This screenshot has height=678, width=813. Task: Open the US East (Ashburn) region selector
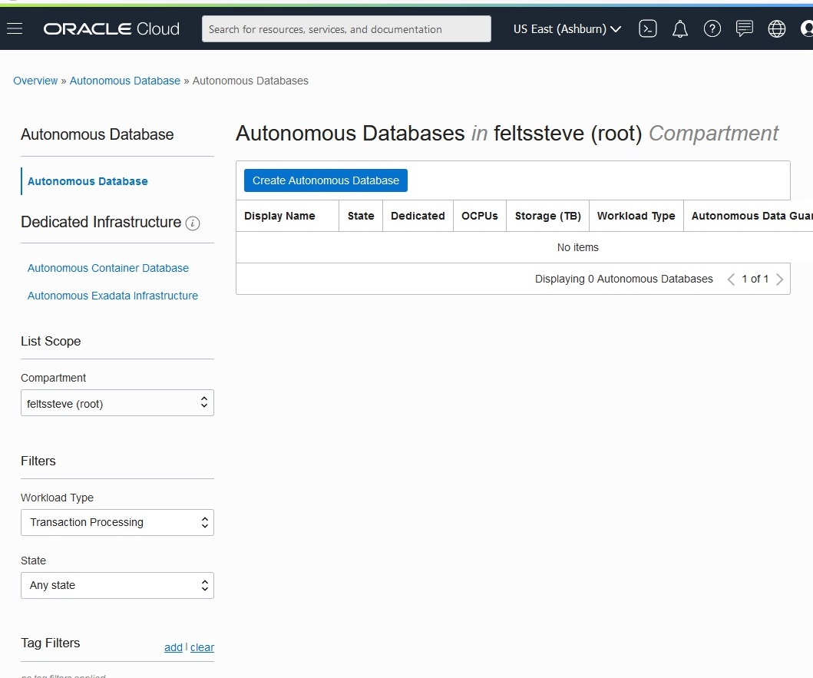click(x=567, y=29)
